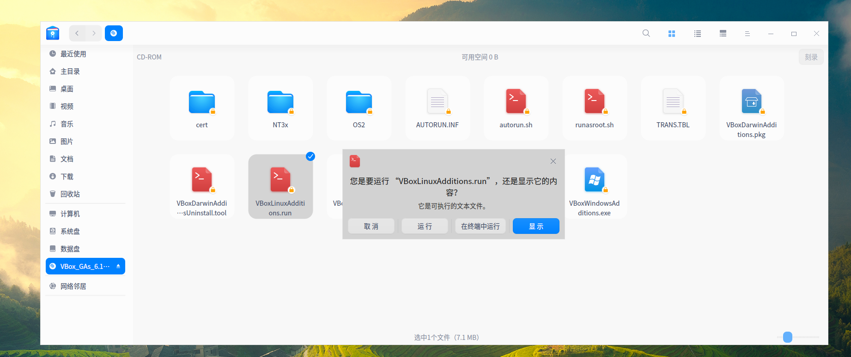Open 回收站 trash in the sidebar
The width and height of the screenshot is (851, 357).
[85, 194]
